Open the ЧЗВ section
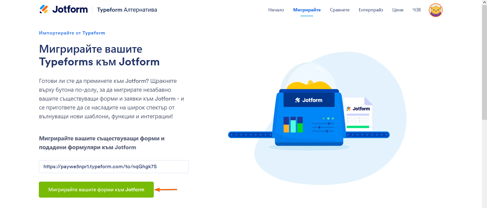The height and width of the screenshot is (208, 487). [x=416, y=10]
